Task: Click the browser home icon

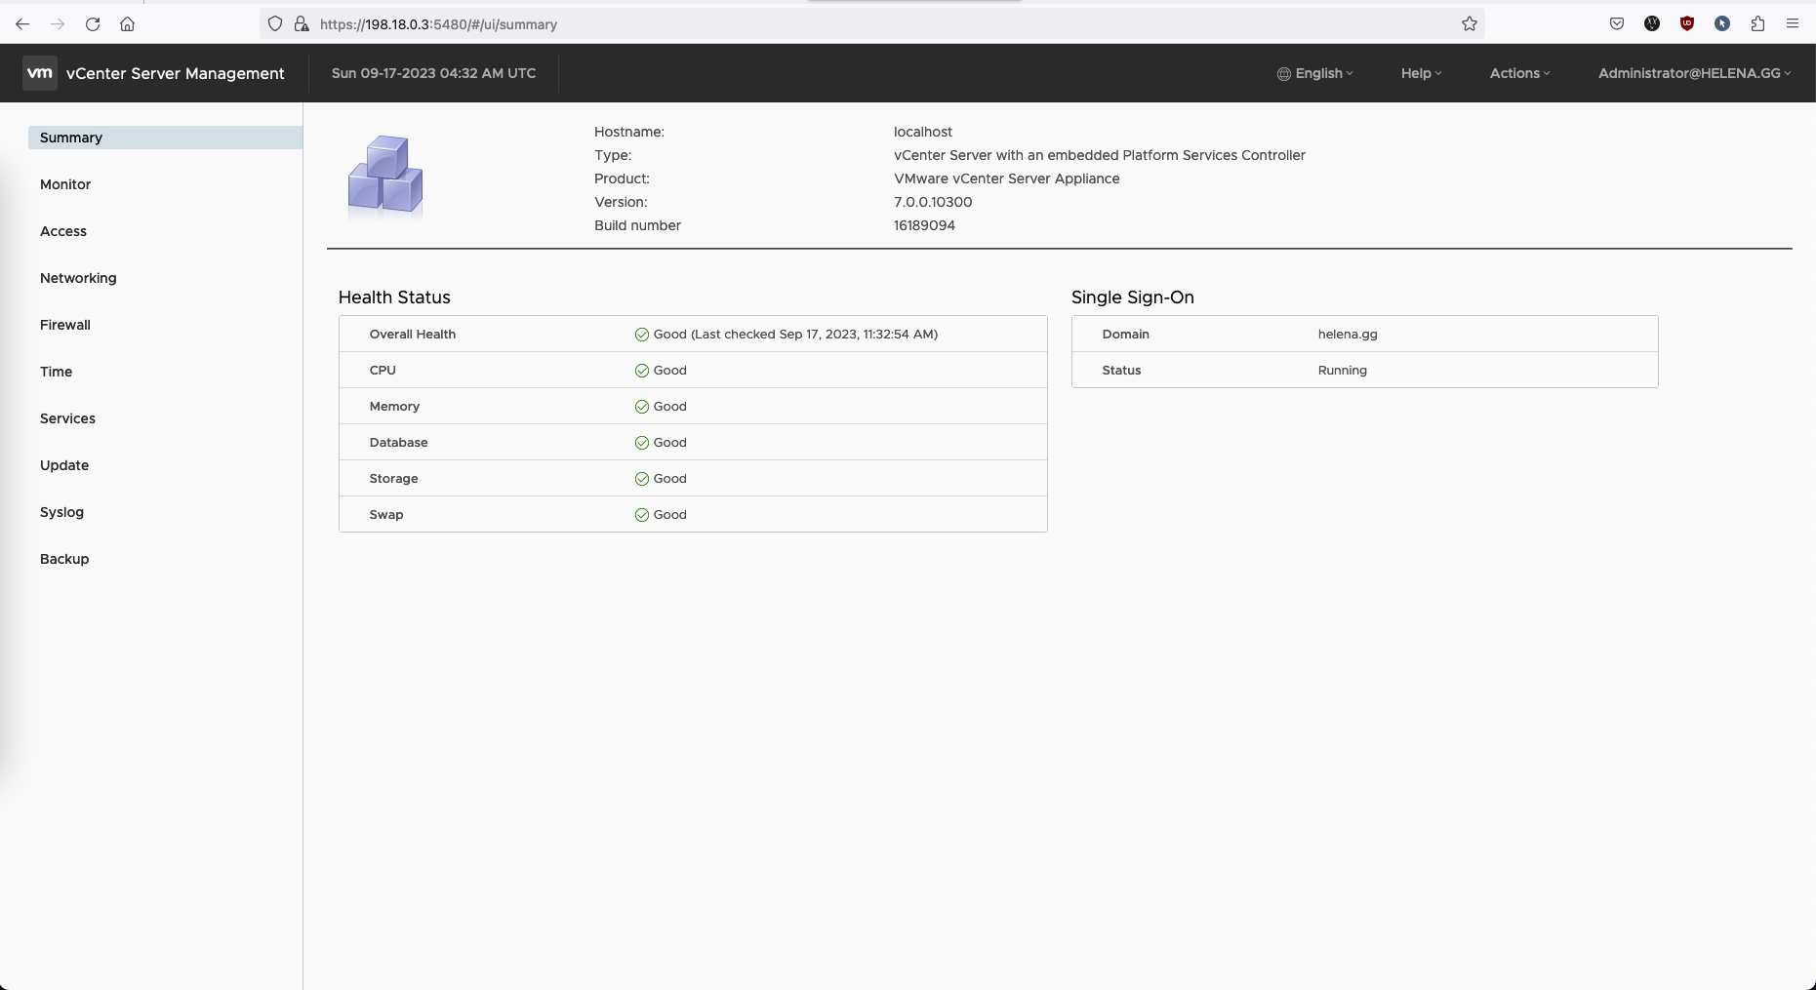Action: pyautogui.click(x=127, y=24)
